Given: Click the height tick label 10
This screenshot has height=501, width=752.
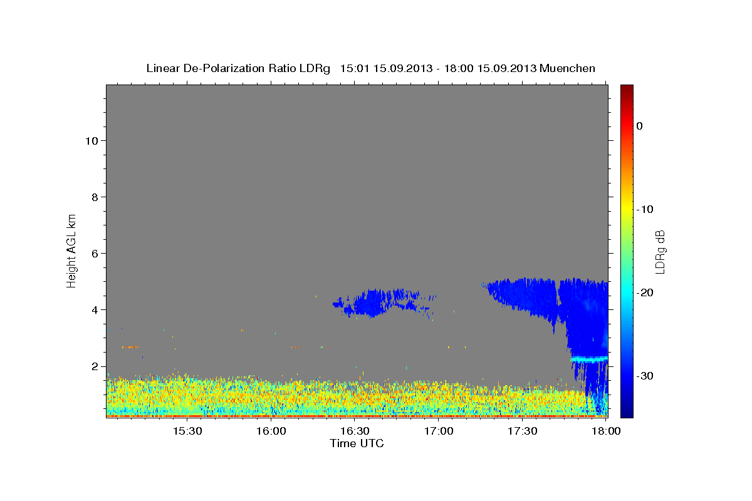Looking at the screenshot, I should (x=91, y=140).
